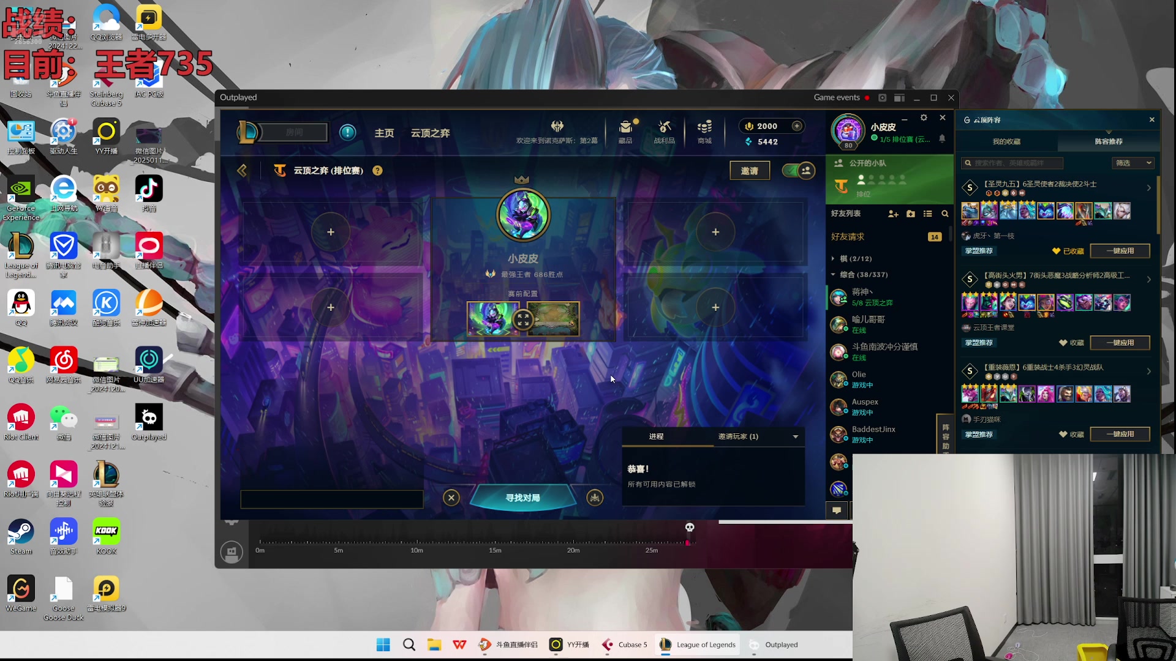Screen dimensions: 1176x661
Task: Click the back arrow in lobby
Action: click(242, 171)
